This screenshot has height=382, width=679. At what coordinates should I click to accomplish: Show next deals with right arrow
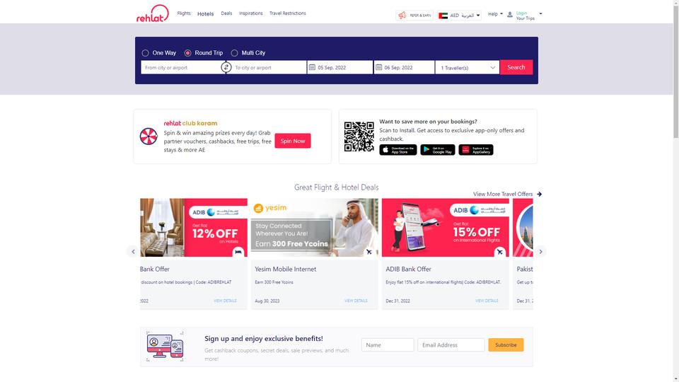[x=540, y=252]
